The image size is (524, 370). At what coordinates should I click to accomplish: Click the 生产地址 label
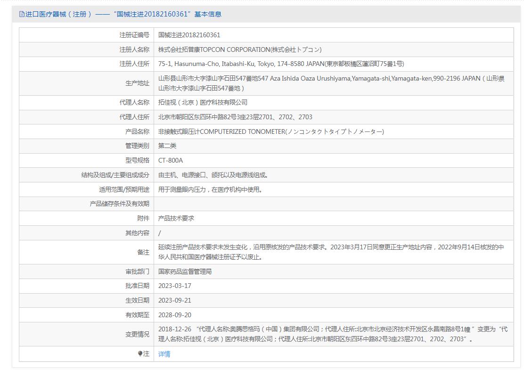[x=137, y=83]
